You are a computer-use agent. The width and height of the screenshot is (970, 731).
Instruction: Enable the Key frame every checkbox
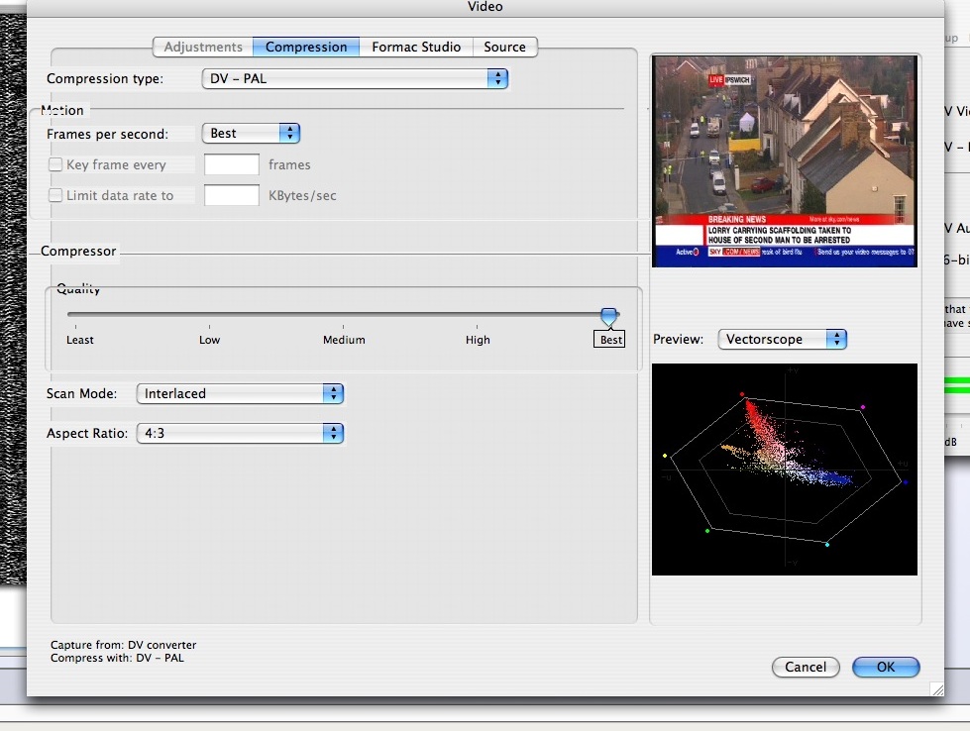55,164
